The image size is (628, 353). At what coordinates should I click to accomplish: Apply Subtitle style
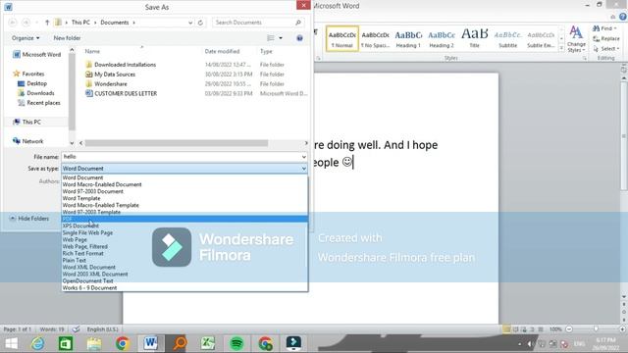(508, 39)
